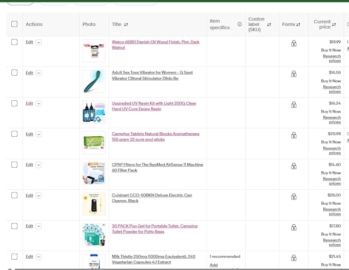Research prices for $16.24 UV Resin listing
This screenshot has width=349, height=270.
332,119
